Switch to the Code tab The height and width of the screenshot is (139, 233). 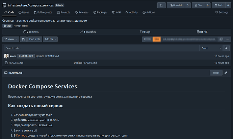point(9,13)
